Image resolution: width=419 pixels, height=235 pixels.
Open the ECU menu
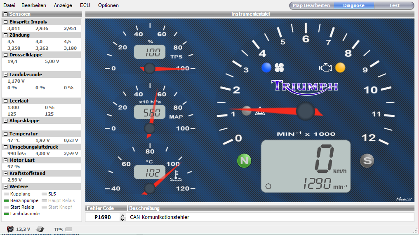pyautogui.click(x=85, y=5)
